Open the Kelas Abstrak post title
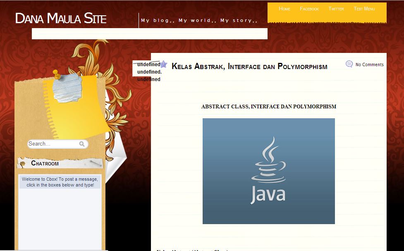The width and height of the screenshot is (404, 251). [x=249, y=67]
